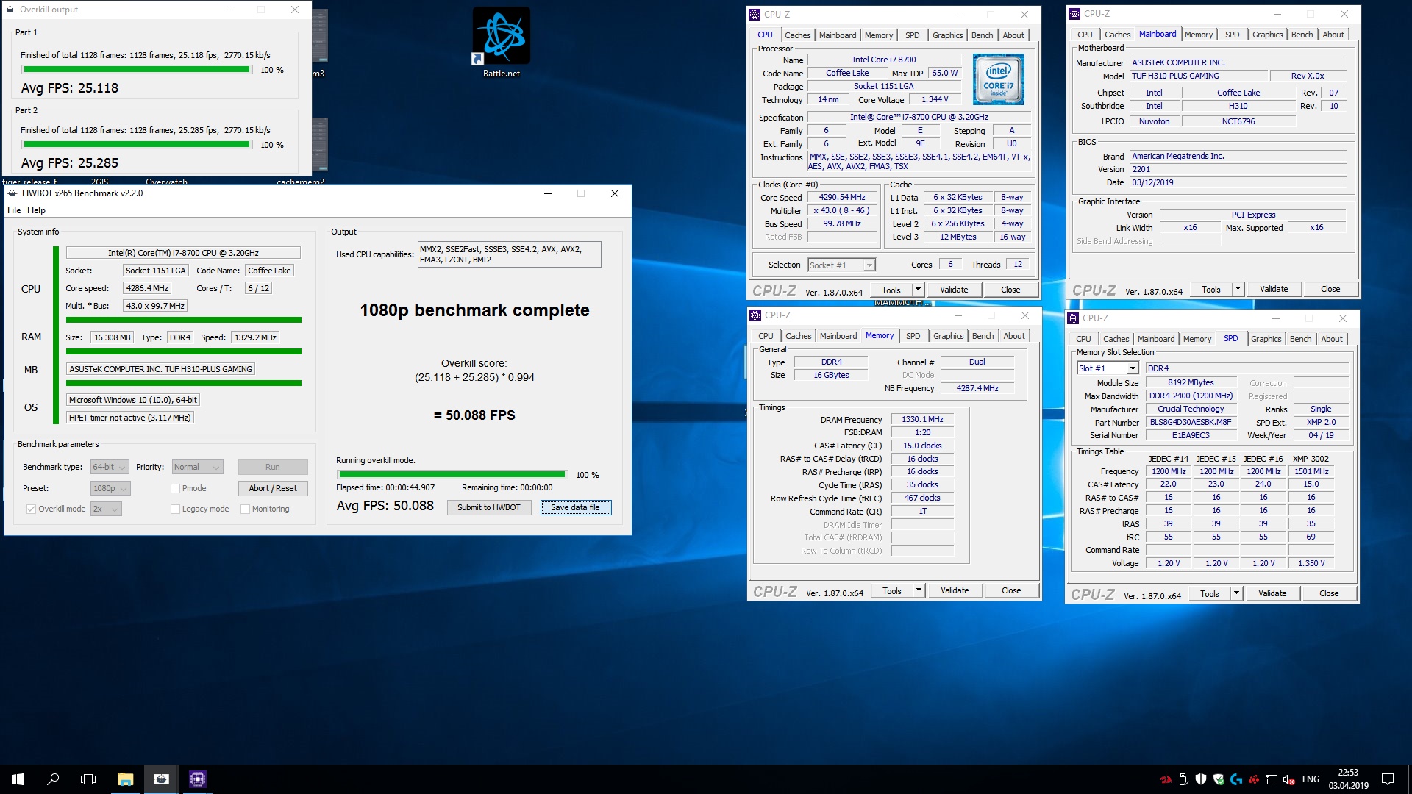Click the Core speed 4286.4 MHz field

(x=147, y=288)
